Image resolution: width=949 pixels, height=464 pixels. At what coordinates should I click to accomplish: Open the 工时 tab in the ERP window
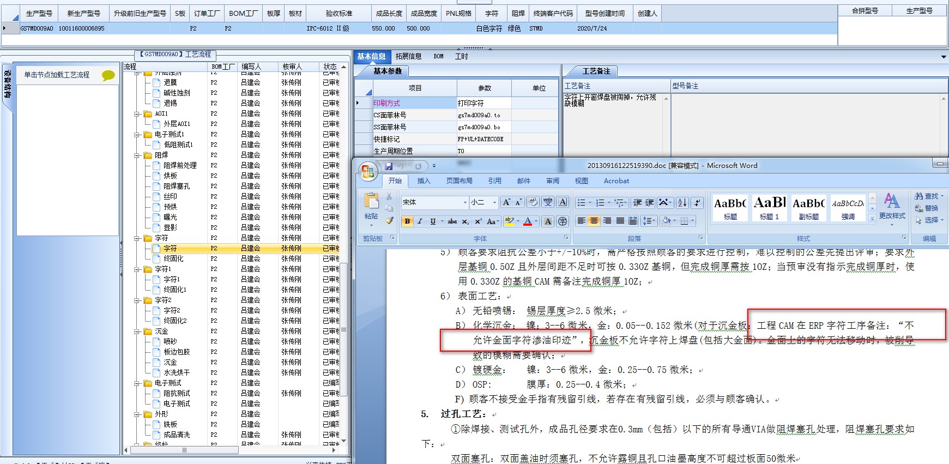(x=461, y=56)
